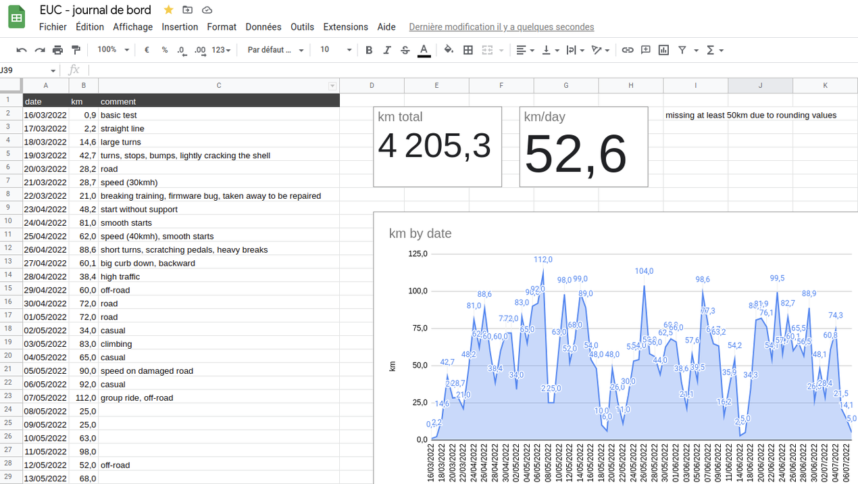Click the Google Sheets home logo
This screenshot has width=858, height=484.
pyautogui.click(x=17, y=18)
